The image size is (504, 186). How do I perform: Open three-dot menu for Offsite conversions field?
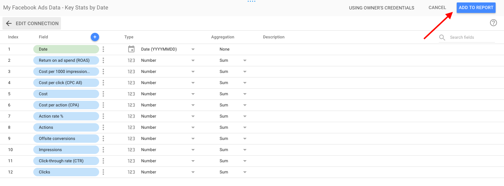click(x=103, y=139)
